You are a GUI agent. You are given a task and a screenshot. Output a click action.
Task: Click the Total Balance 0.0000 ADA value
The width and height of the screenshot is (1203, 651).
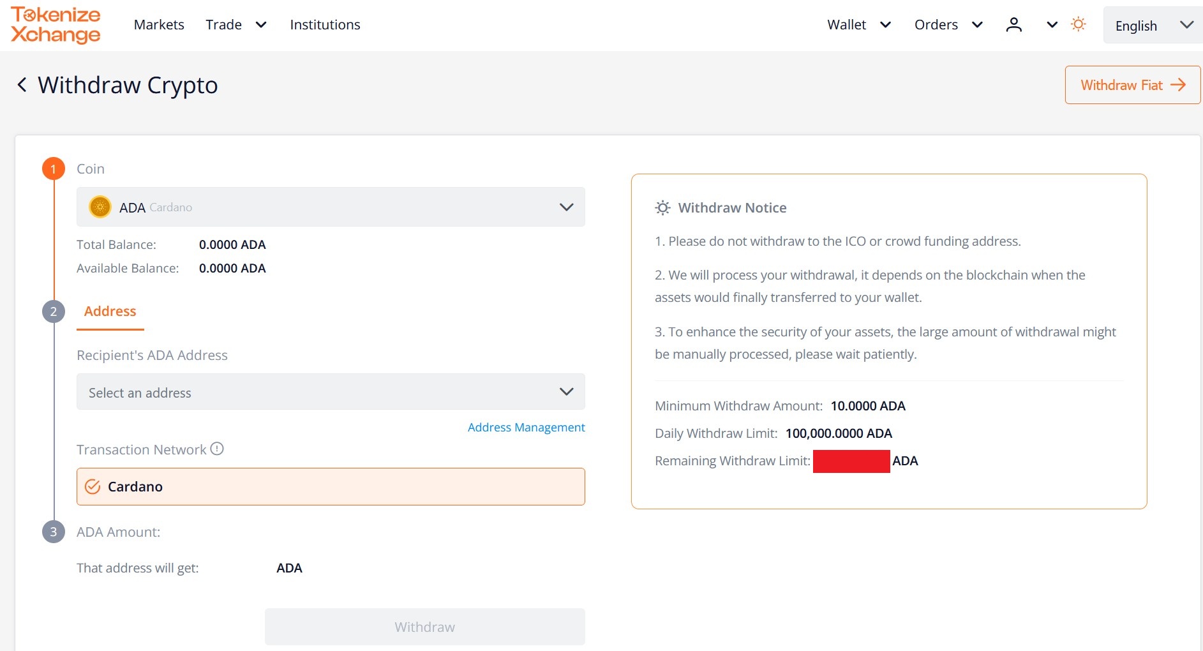tap(232, 244)
